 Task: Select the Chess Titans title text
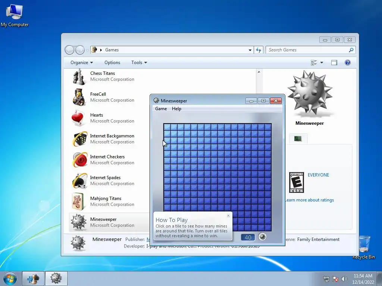coord(103,73)
